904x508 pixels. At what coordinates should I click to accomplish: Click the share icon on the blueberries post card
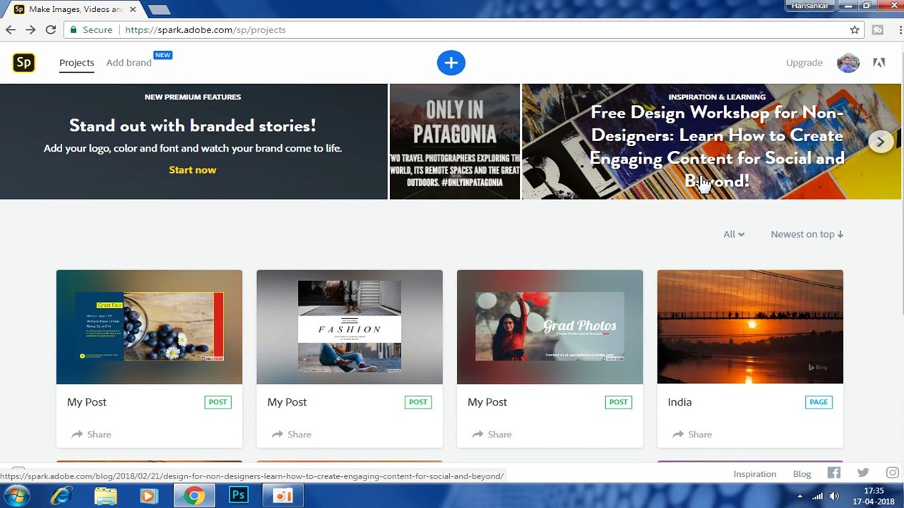78,435
